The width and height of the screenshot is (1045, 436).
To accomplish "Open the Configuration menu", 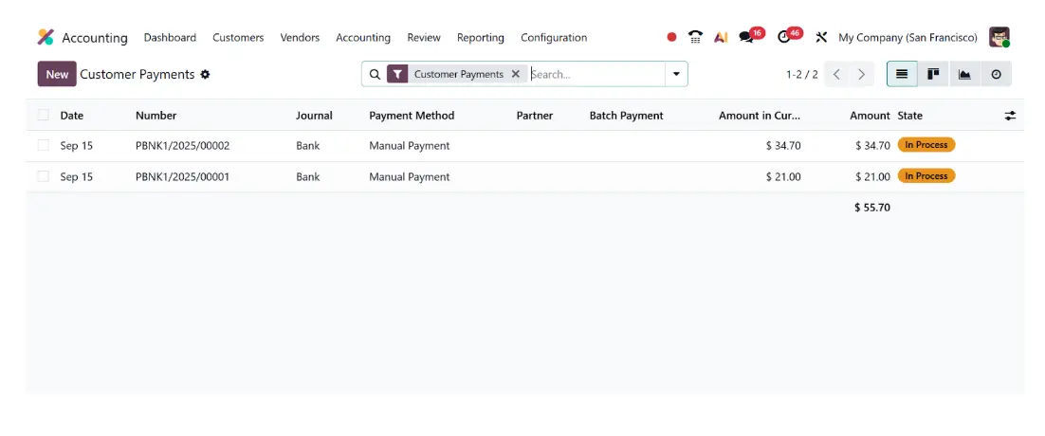I will coord(554,37).
